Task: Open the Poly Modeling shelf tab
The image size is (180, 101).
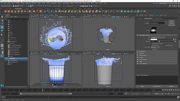Action: (x=18, y=9)
